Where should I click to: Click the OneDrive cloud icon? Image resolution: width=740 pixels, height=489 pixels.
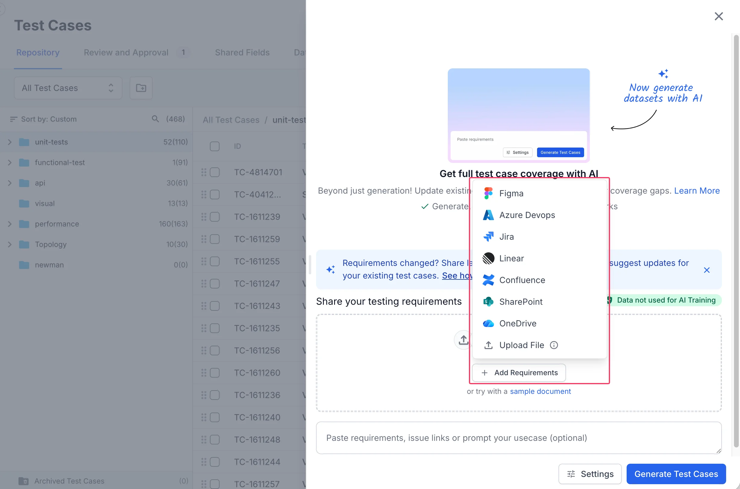coord(488,323)
